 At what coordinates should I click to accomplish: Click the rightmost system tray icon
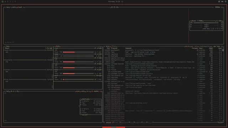tap(226, 1)
